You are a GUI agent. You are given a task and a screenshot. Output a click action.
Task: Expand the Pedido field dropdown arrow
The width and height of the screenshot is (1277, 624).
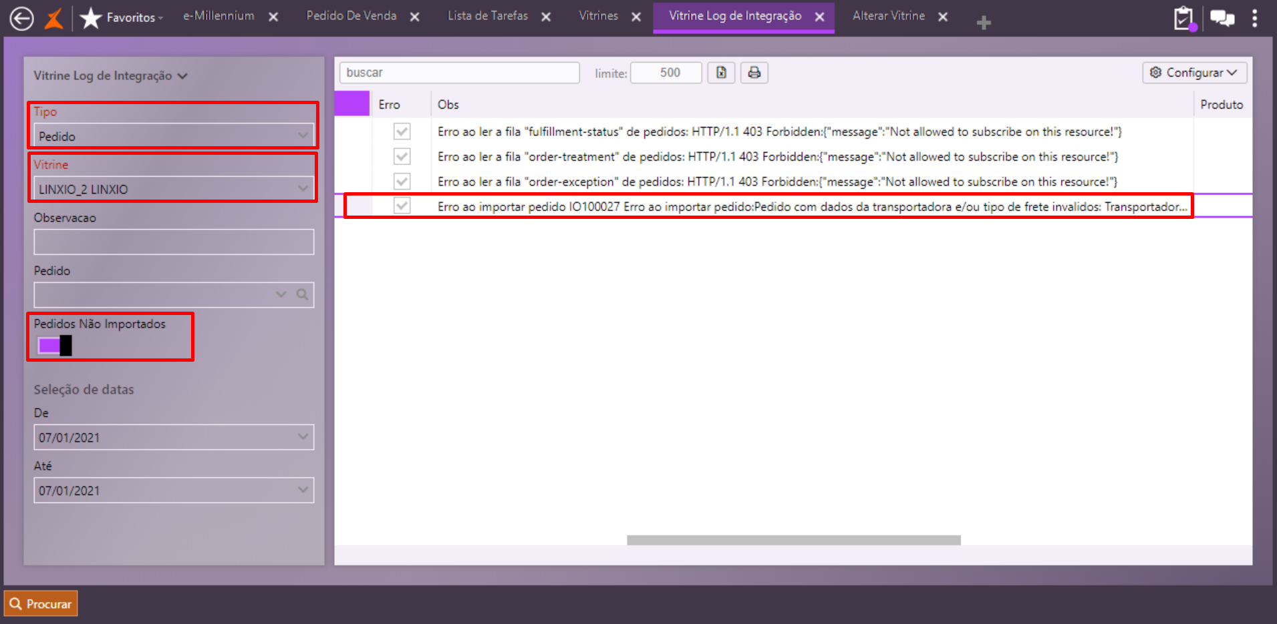point(281,294)
